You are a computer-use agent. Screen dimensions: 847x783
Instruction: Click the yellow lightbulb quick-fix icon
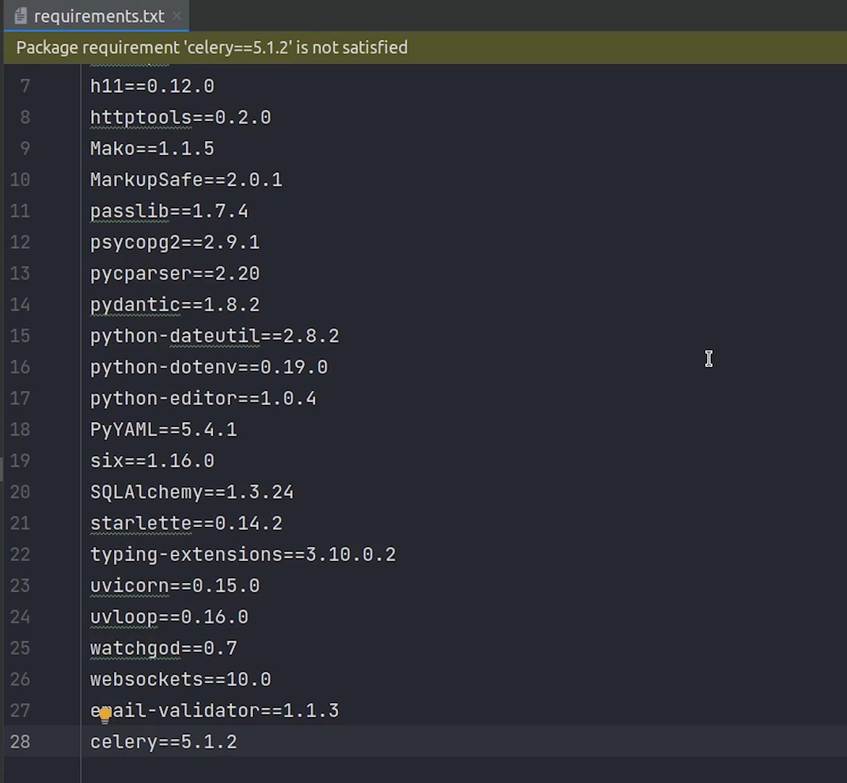(105, 714)
